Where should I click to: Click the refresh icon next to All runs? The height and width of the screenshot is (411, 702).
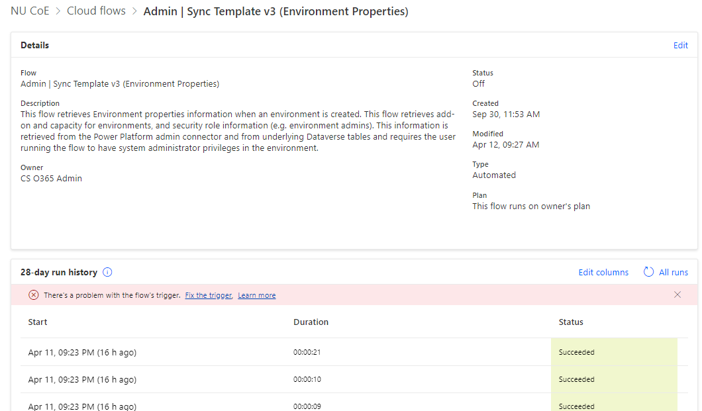pyautogui.click(x=650, y=272)
